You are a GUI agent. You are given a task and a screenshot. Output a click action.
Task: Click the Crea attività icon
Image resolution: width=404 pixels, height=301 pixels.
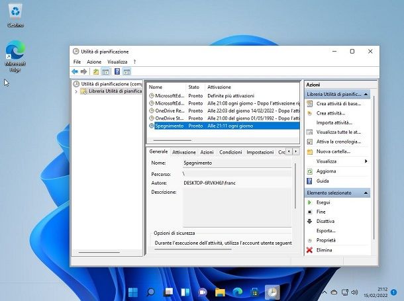[310, 113]
